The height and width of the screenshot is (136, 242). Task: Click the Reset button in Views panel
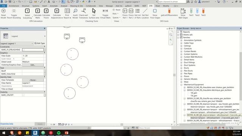[x=116, y=10]
